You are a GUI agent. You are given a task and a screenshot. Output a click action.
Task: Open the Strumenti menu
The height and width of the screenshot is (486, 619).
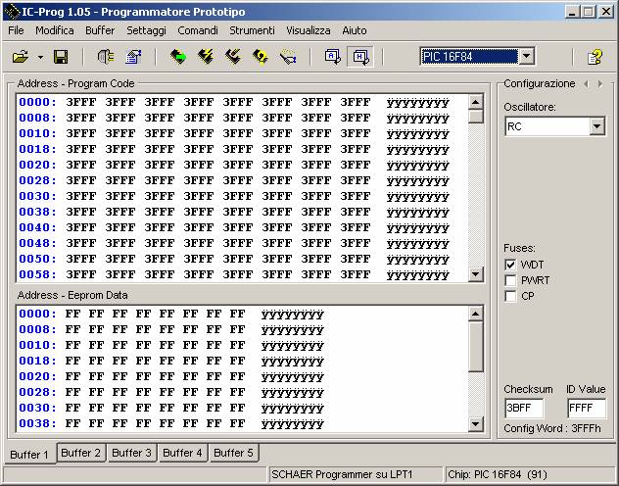[252, 30]
